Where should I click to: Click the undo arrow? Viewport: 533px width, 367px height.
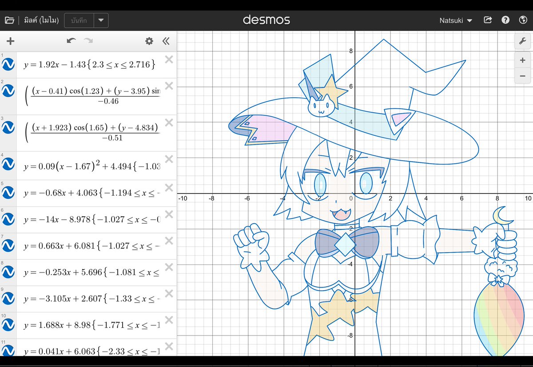(x=71, y=41)
